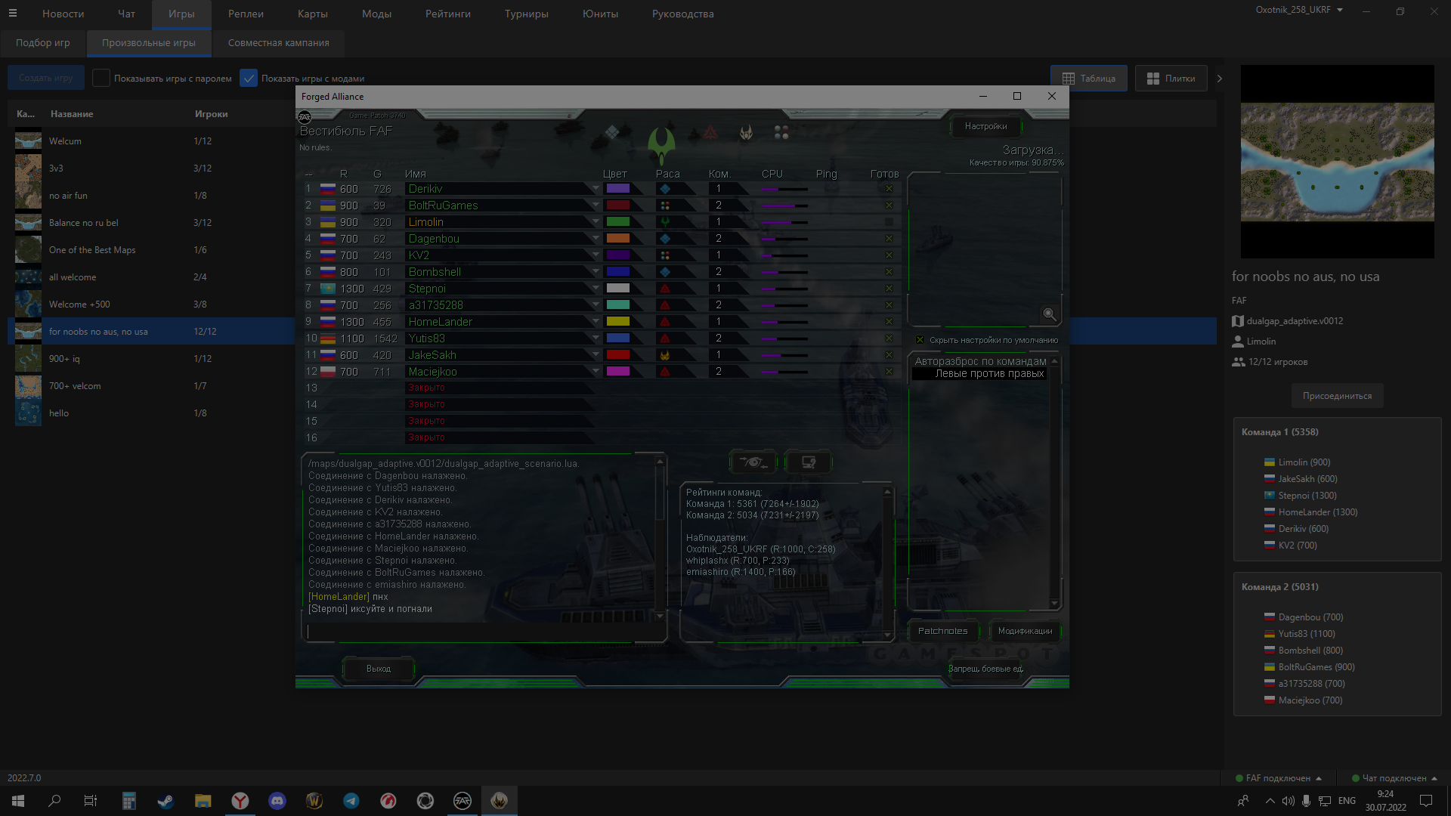Switch to the Карты tab
Screen dimensions: 1451x816
coord(312,14)
